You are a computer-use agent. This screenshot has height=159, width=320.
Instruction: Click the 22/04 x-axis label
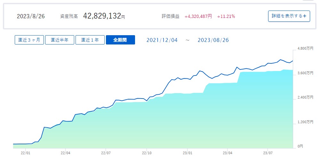pos(66,153)
